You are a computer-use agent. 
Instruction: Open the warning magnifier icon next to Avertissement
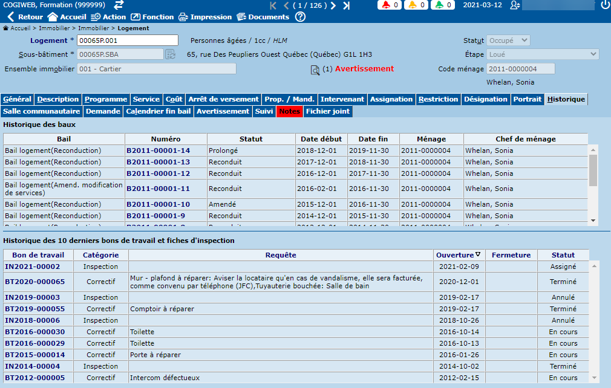[315, 70]
